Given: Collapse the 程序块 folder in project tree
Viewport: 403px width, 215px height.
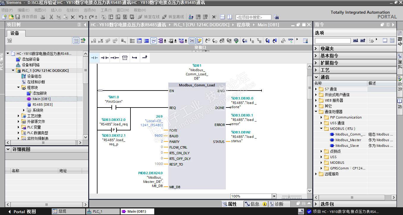Looking at the screenshot, I should [18, 88].
